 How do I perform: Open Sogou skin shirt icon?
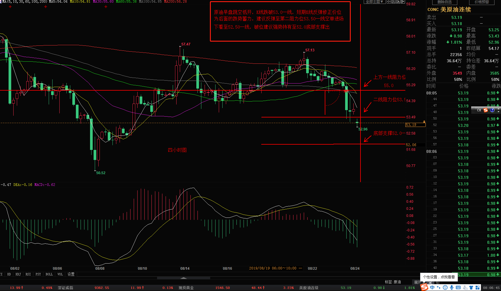471,287
